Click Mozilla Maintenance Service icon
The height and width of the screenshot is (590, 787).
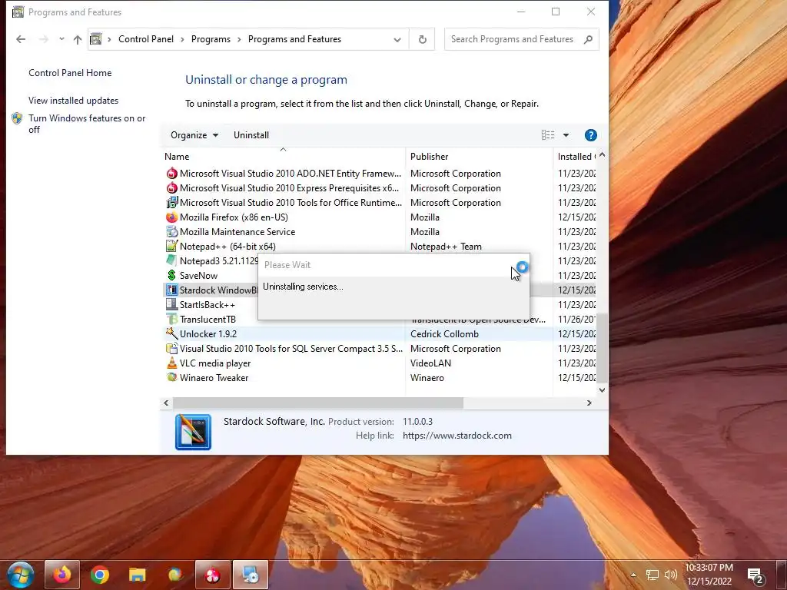click(x=171, y=232)
